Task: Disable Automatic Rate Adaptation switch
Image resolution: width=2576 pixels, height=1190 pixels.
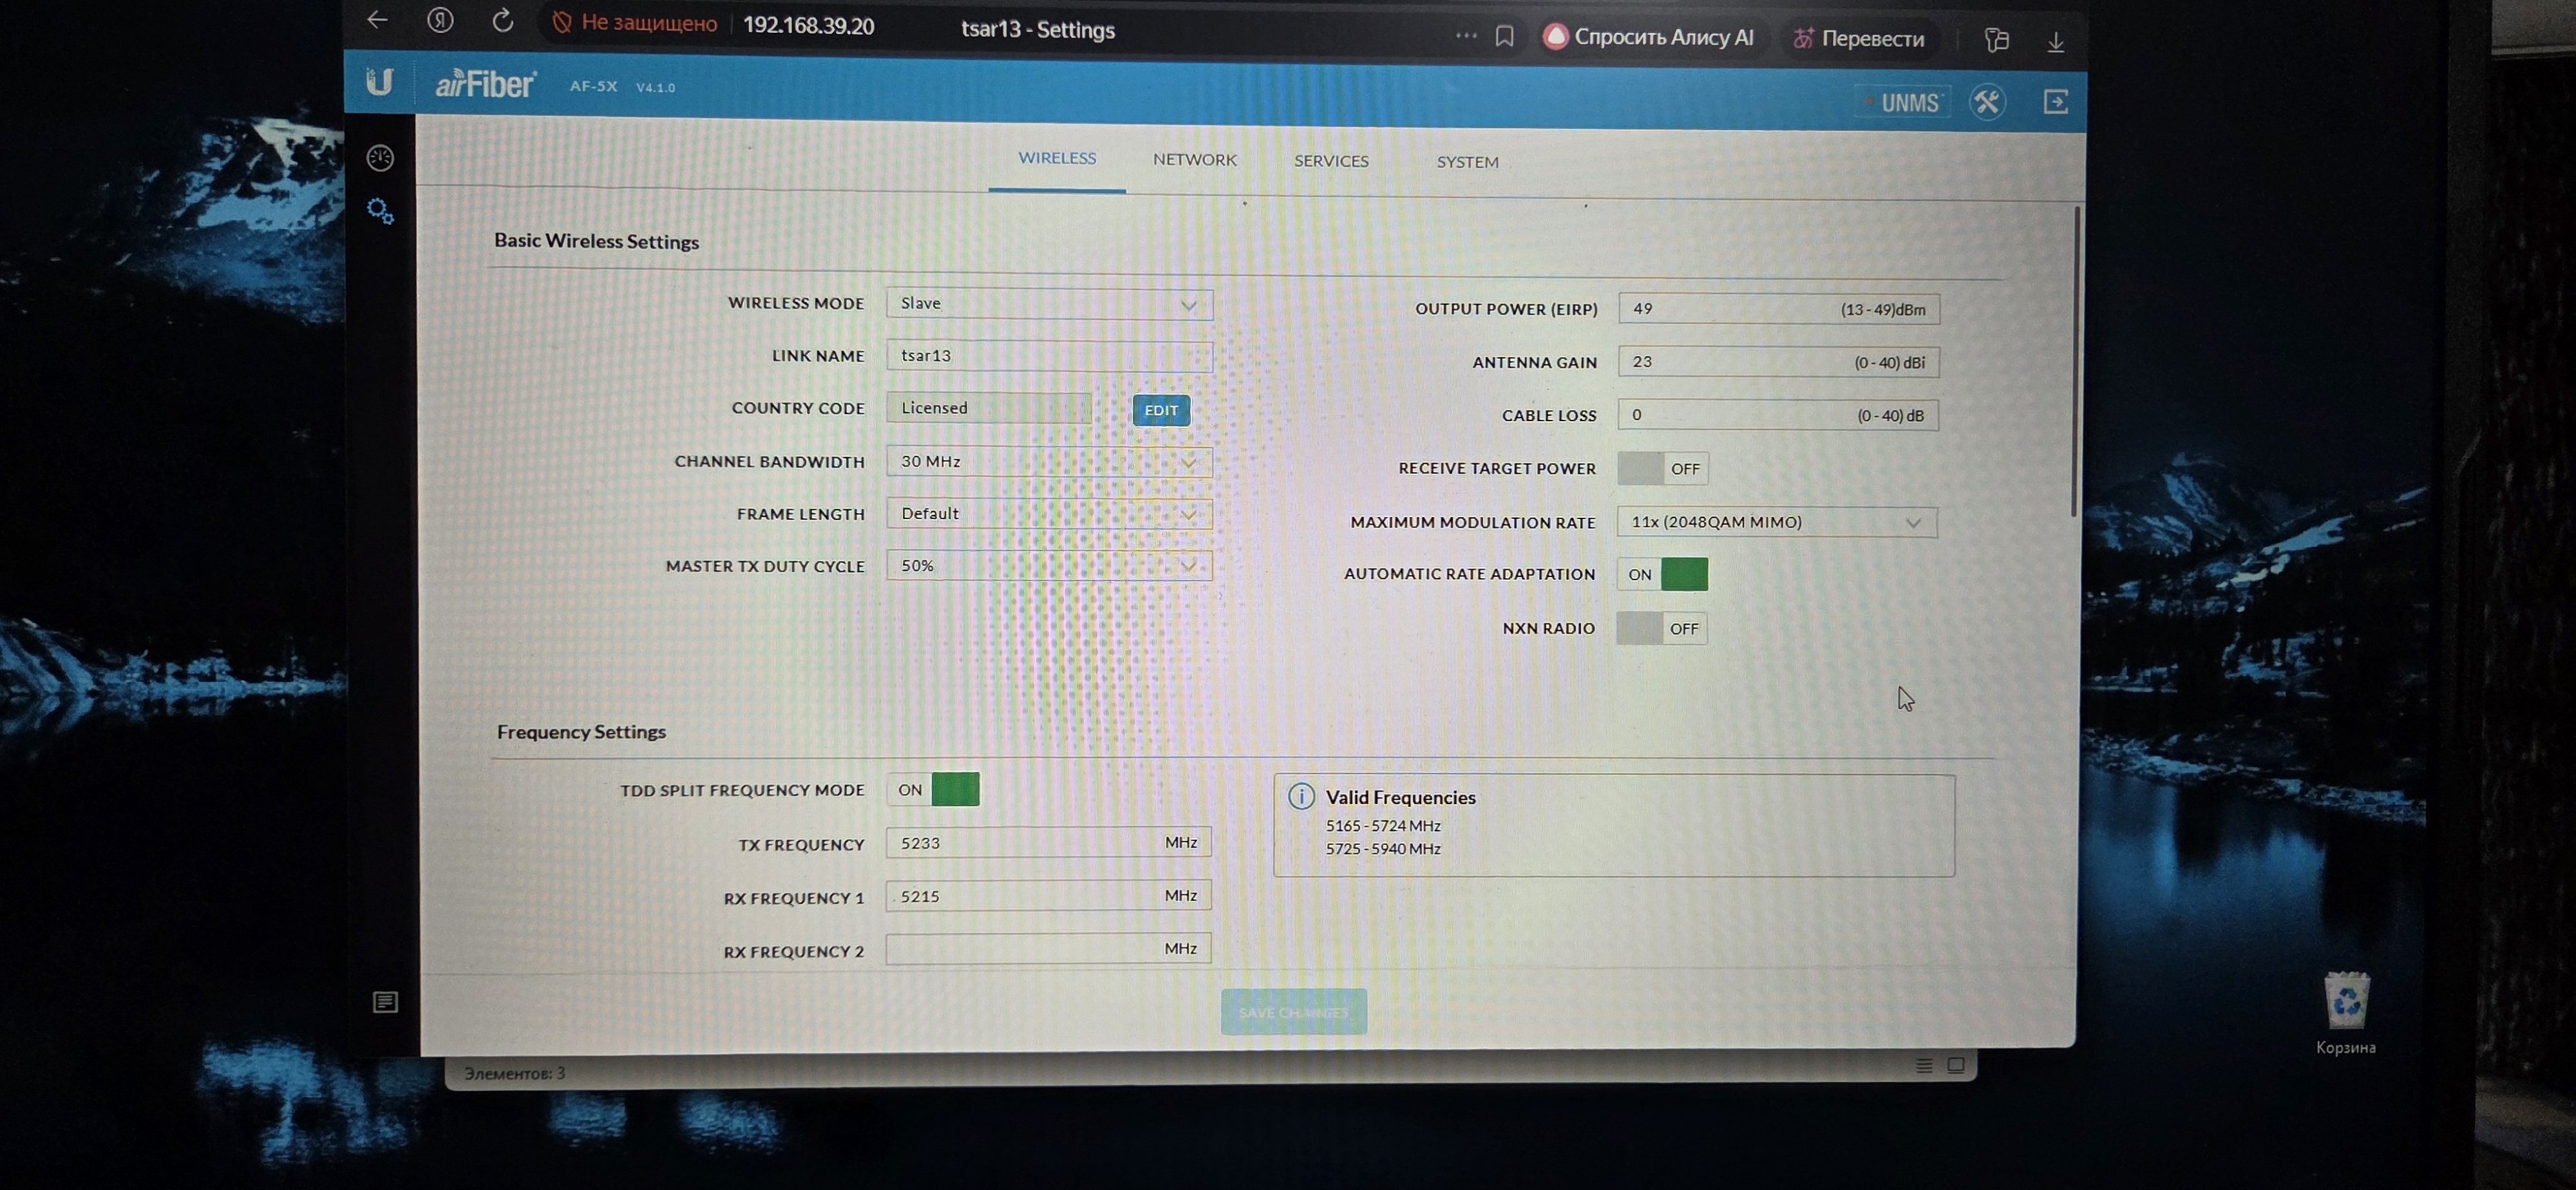Action: point(1662,574)
